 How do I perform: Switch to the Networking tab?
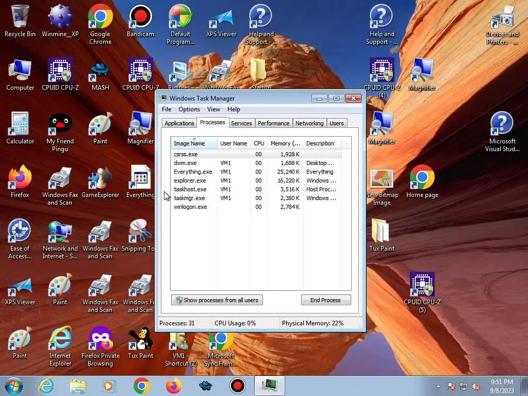click(x=309, y=123)
